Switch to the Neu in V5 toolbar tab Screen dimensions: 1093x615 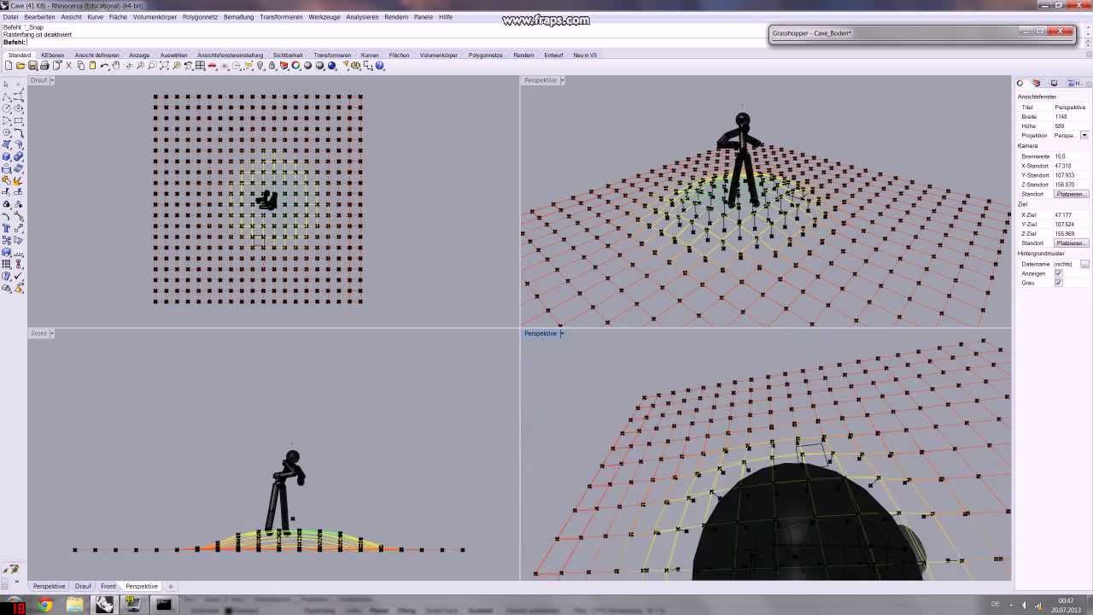point(585,55)
